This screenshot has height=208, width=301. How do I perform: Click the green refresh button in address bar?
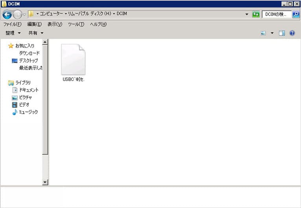[256, 14]
